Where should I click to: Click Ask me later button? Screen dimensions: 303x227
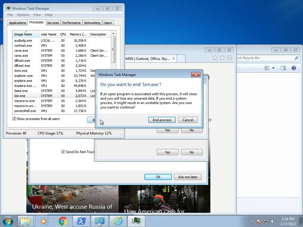[188, 177]
